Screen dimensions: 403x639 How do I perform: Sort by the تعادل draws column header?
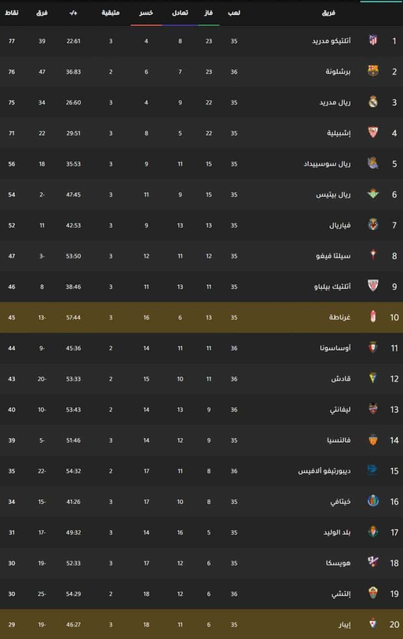click(x=180, y=12)
